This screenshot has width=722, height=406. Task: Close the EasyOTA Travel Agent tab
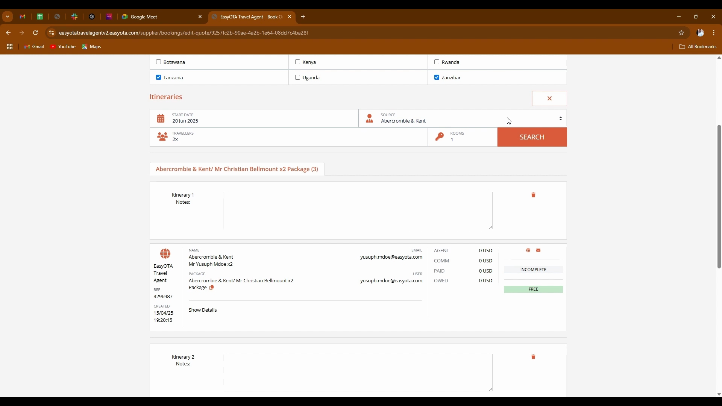tap(290, 17)
